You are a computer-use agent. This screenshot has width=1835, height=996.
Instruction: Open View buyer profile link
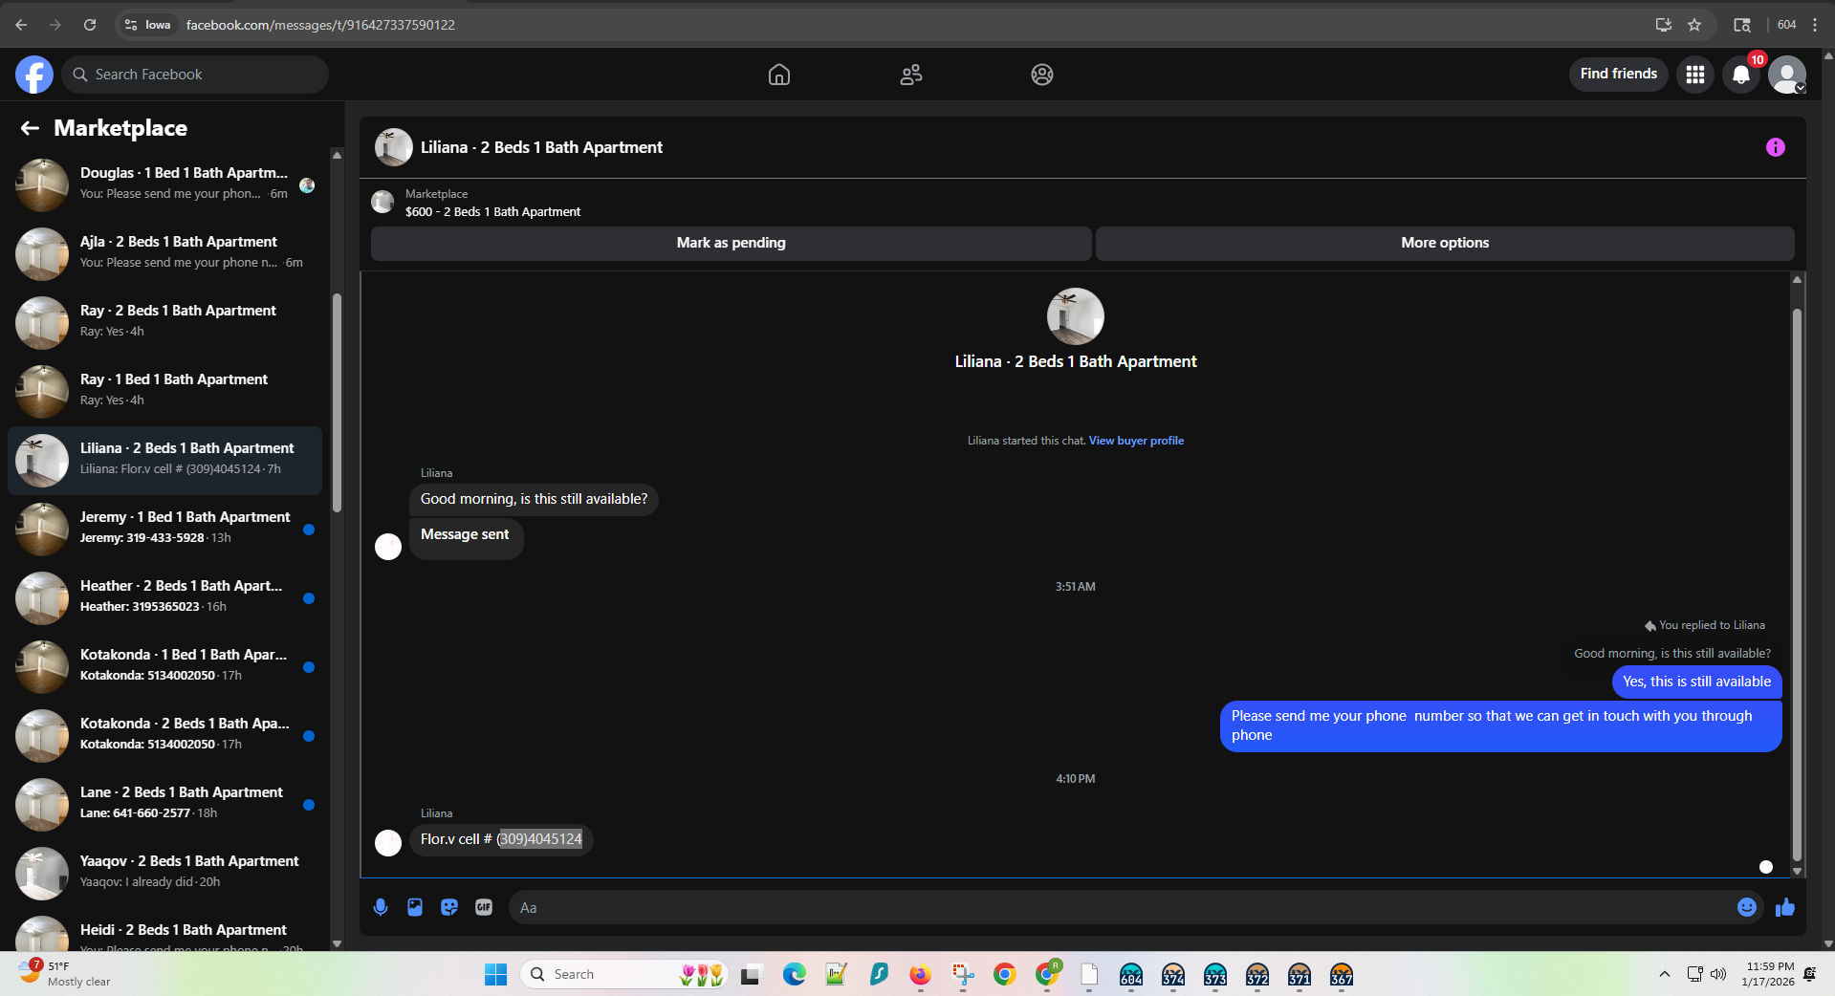click(1136, 441)
